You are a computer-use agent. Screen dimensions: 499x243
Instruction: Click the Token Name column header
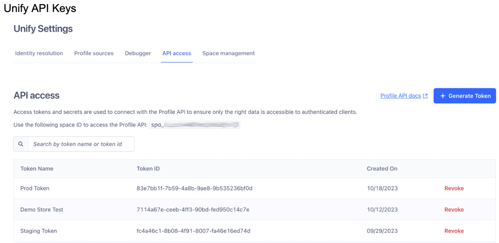click(37, 168)
